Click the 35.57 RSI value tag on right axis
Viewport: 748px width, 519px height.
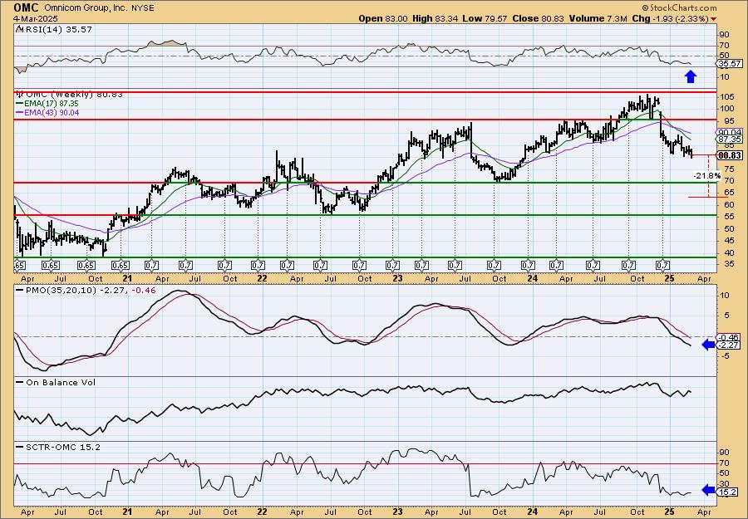[730, 63]
